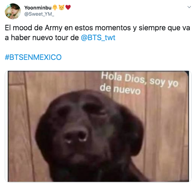The width and height of the screenshot is (196, 187).
Task: Open the attached dog meme image
Action: tap(98, 126)
